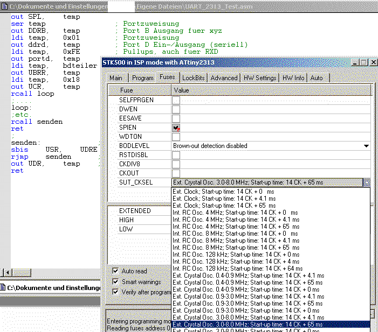
Task: Choose Int. RC Osc. 4 MHz 14 CK + 0 ms
Action: pyautogui.click(x=271, y=213)
